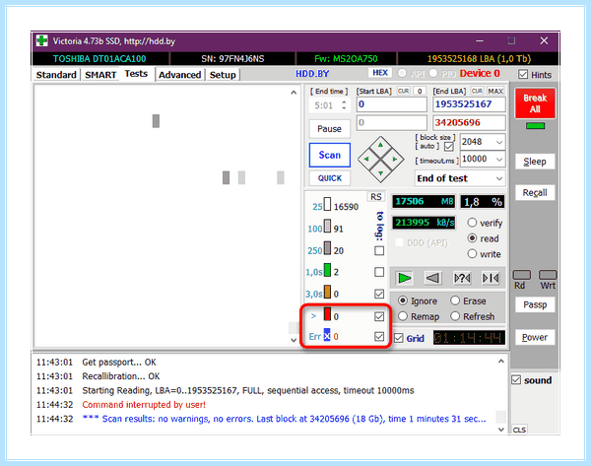Click the blue Err X block icon
Image resolution: width=591 pixels, height=466 pixels.
[x=327, y=335]
